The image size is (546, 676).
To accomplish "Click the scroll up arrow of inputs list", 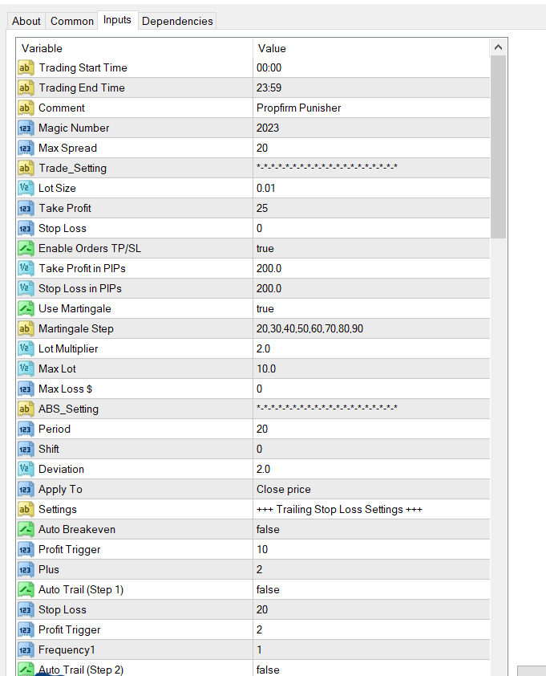I will pos(498,47).
